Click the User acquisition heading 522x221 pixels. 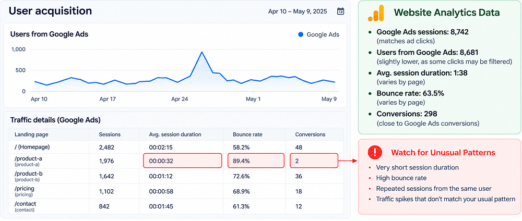(50, 10)
